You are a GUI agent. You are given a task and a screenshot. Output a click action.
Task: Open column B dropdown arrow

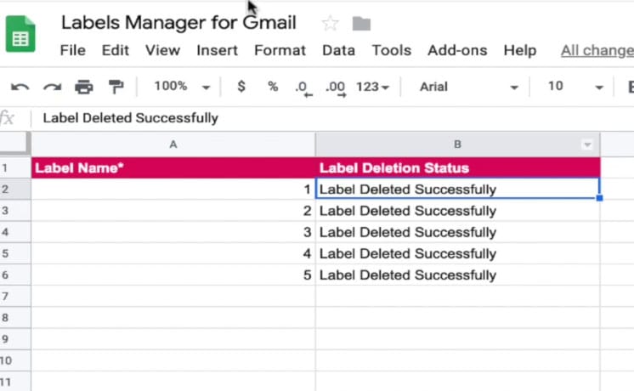click(587, 144)
